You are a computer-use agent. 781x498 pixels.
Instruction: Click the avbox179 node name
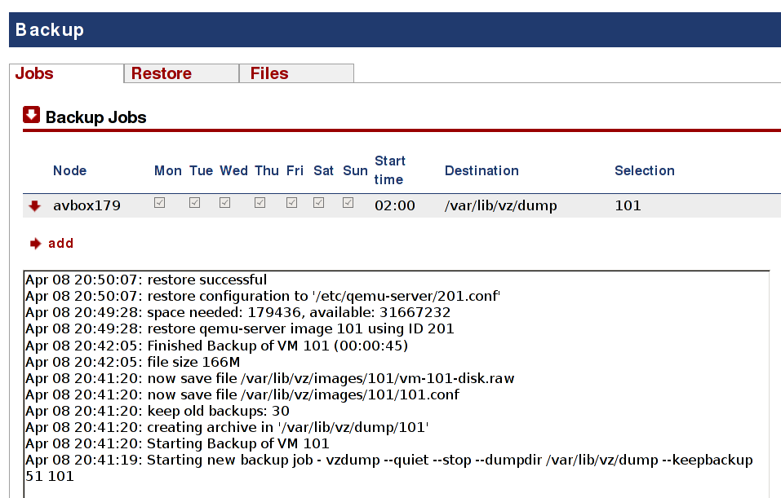click(87, 205)
